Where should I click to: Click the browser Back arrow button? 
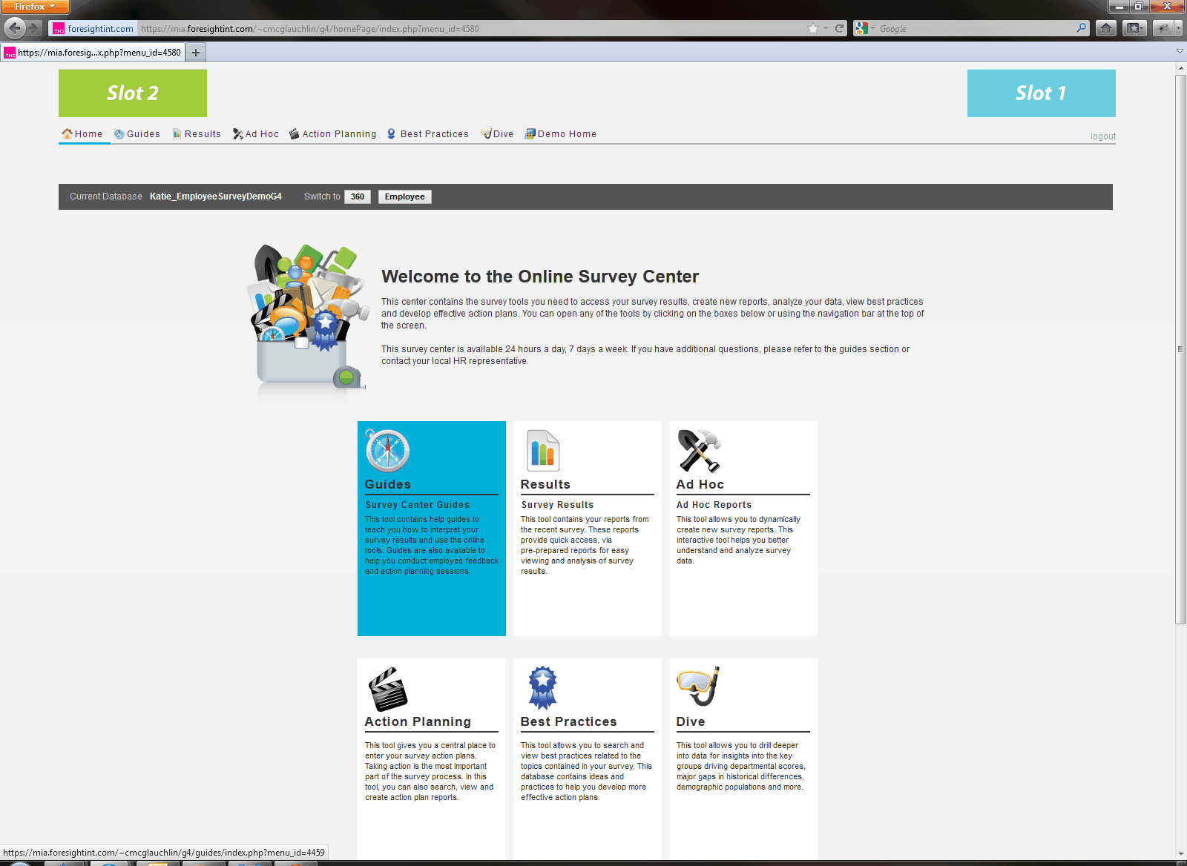[15, 28]
